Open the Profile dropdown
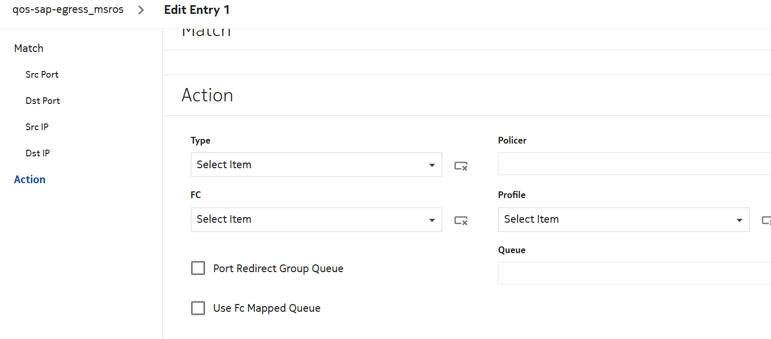This screenshot has width=771, height=339. coord(623,220)
